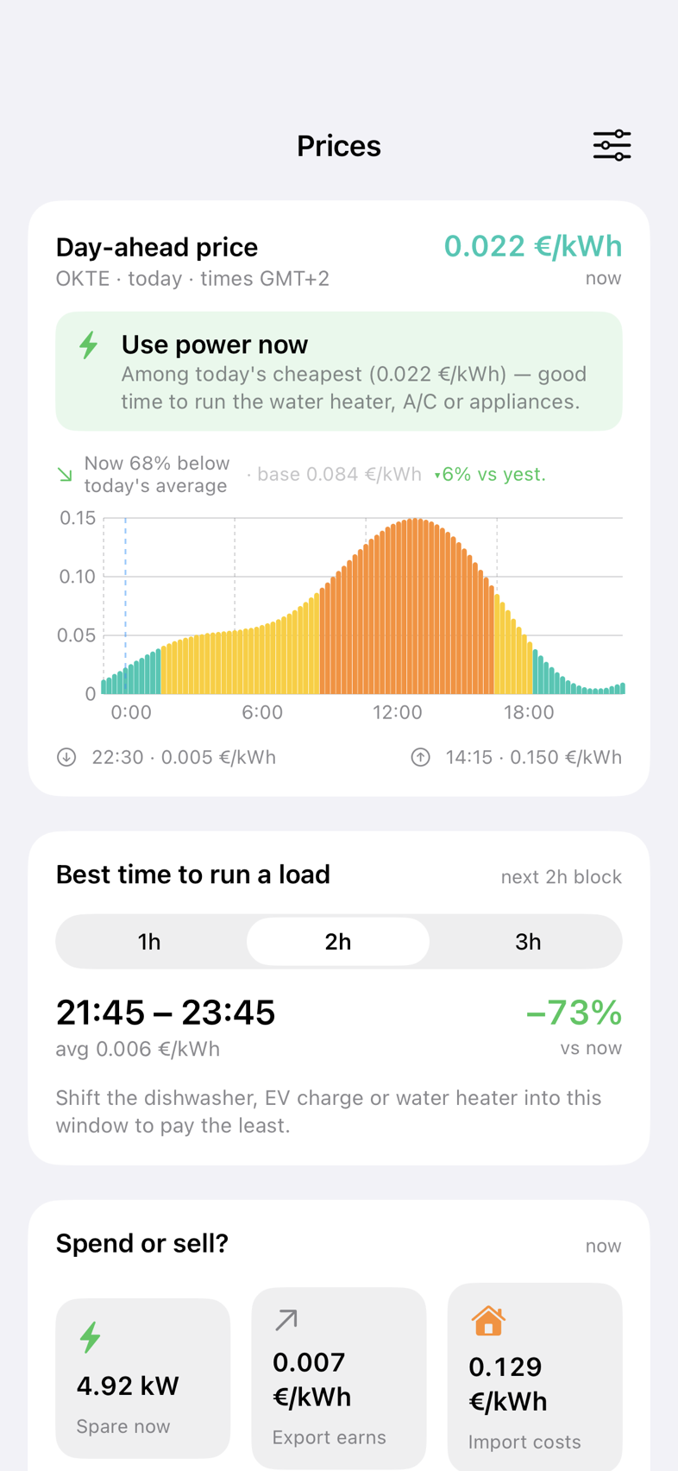Tap the lightning bolt in Spare now tile

point(91,1337)
